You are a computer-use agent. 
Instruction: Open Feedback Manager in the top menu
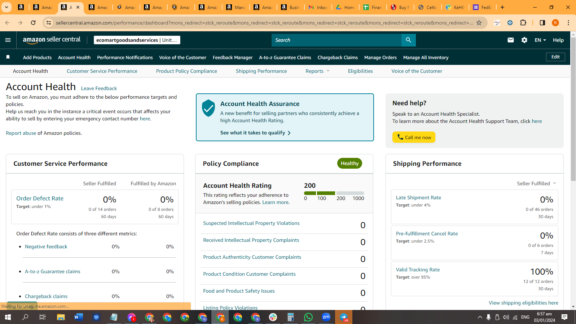click(x=233, y=57)
